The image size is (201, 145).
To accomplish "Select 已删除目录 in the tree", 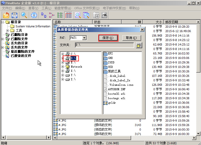I will [x=19, y=35].
